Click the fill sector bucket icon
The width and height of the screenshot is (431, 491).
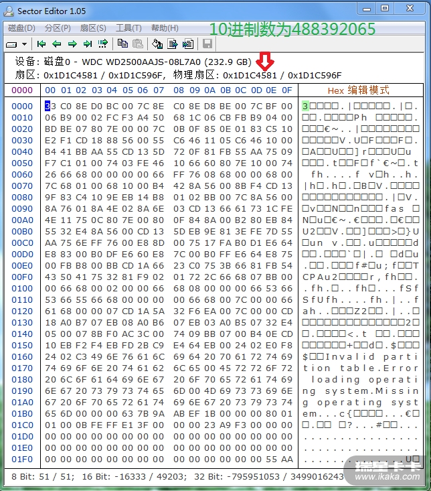point(157,44)
